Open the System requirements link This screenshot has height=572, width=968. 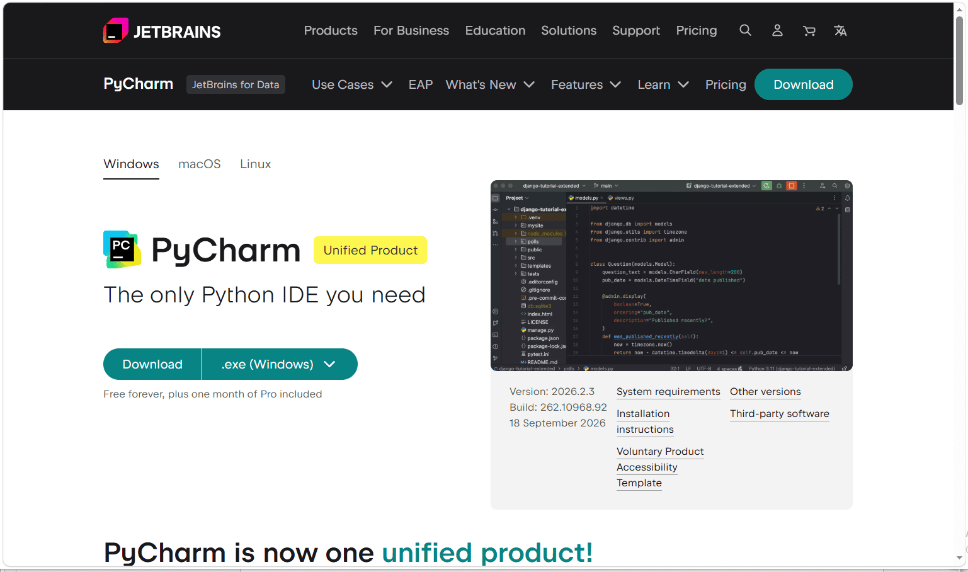668,392
